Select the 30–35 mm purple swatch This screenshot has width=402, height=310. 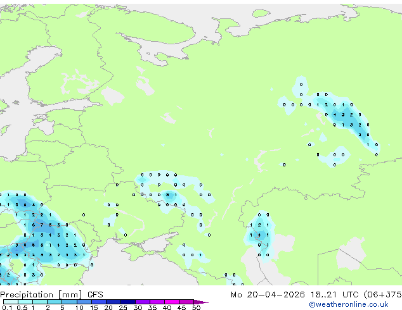tap(142, 302)
